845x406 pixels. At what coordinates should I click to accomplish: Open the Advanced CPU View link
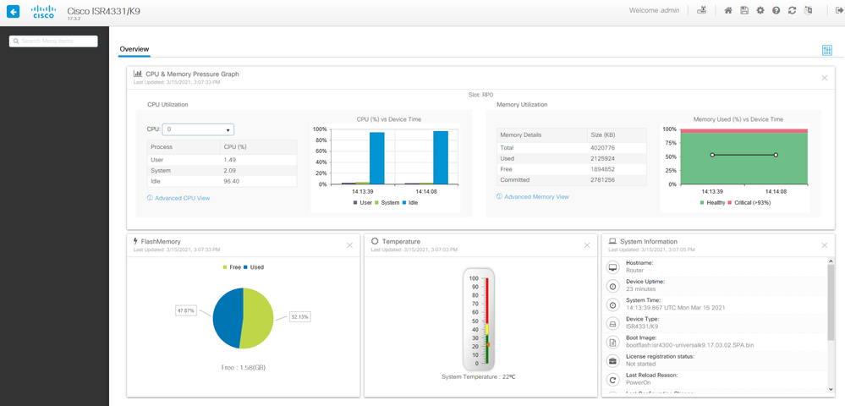[x=182, y=198]
